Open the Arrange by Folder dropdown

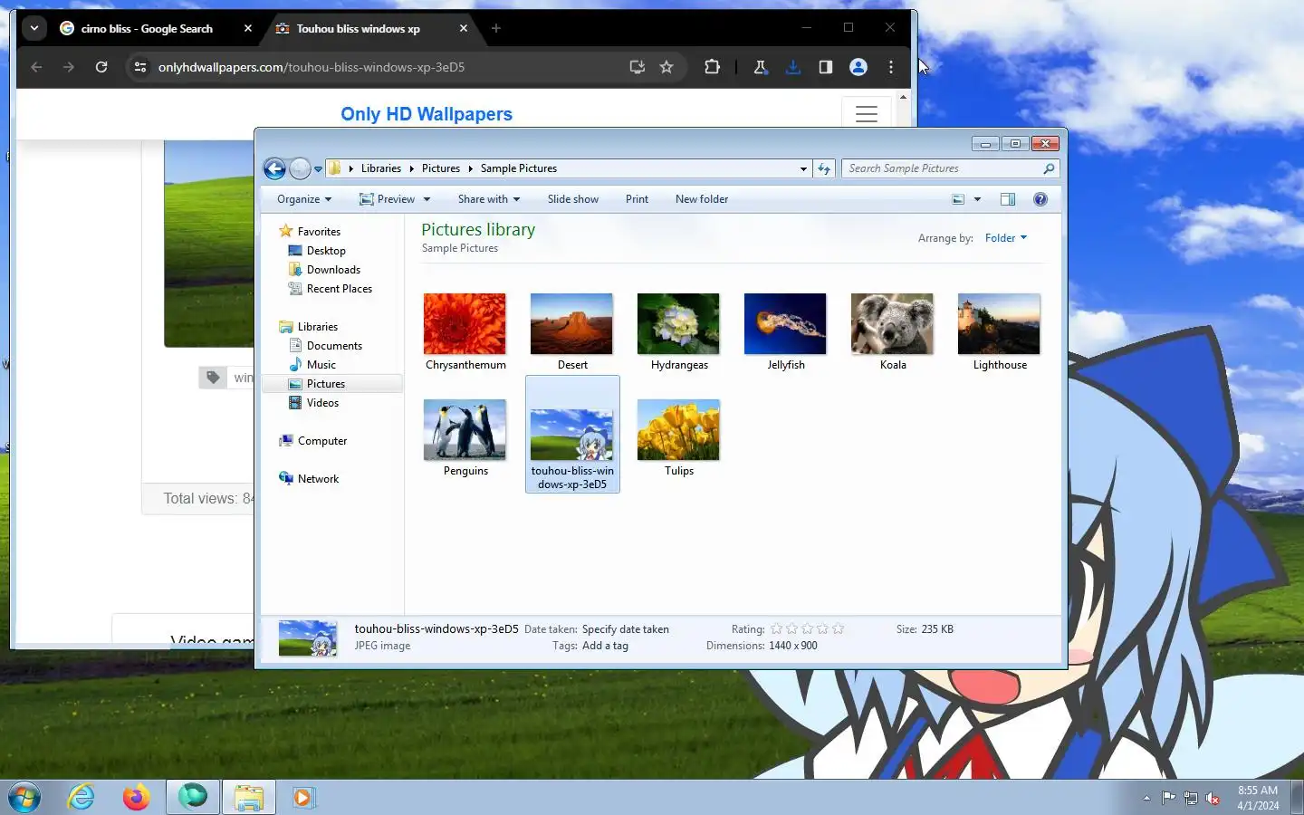point(1006,238)
